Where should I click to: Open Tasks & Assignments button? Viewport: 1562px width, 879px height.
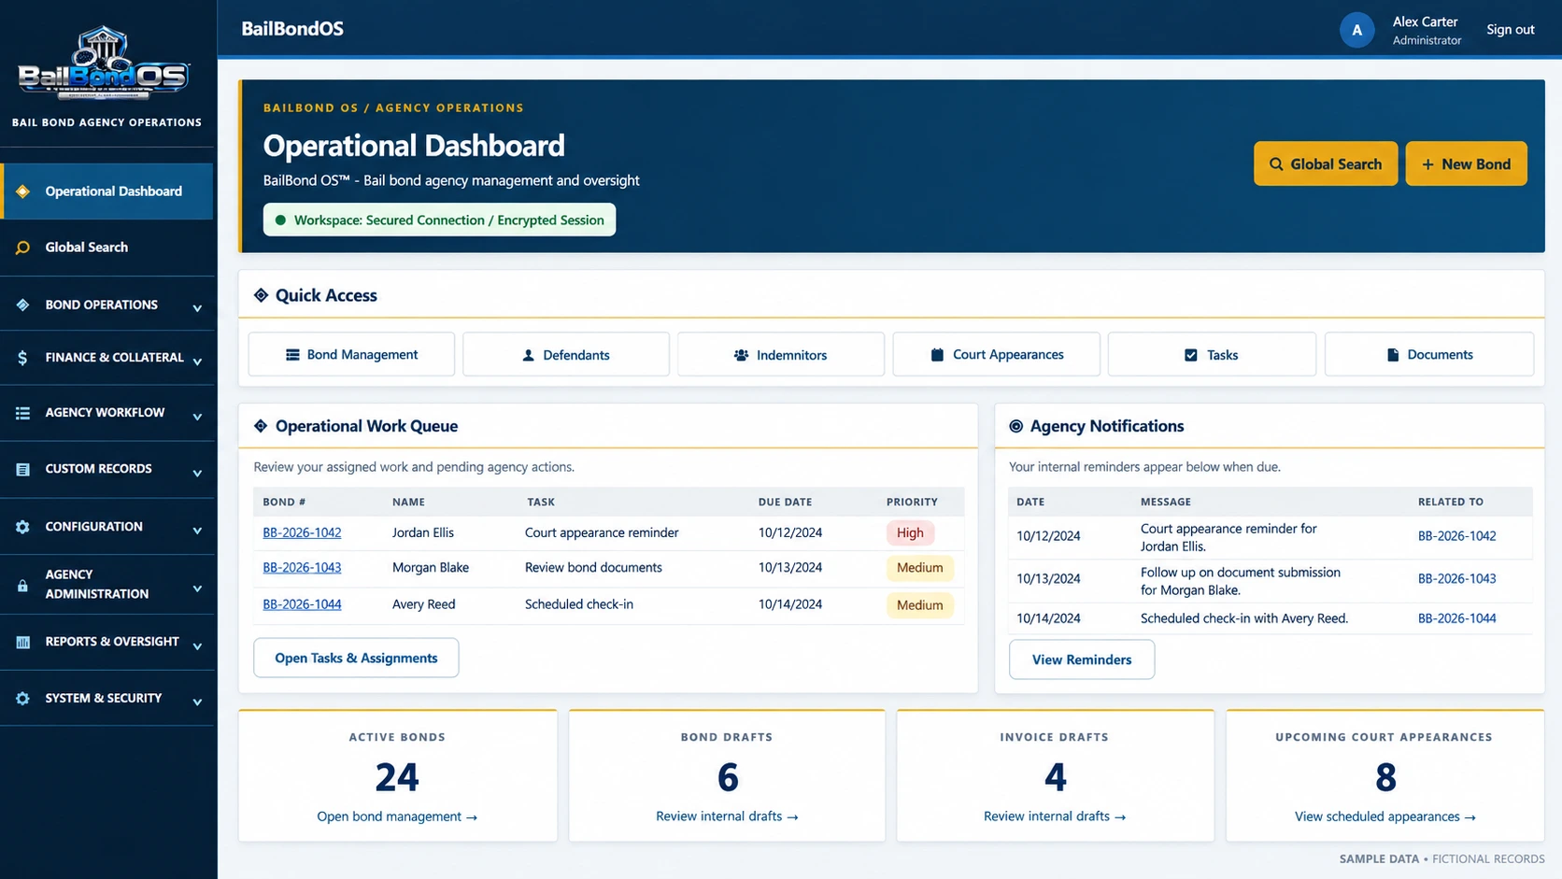(x=356, y=659)
